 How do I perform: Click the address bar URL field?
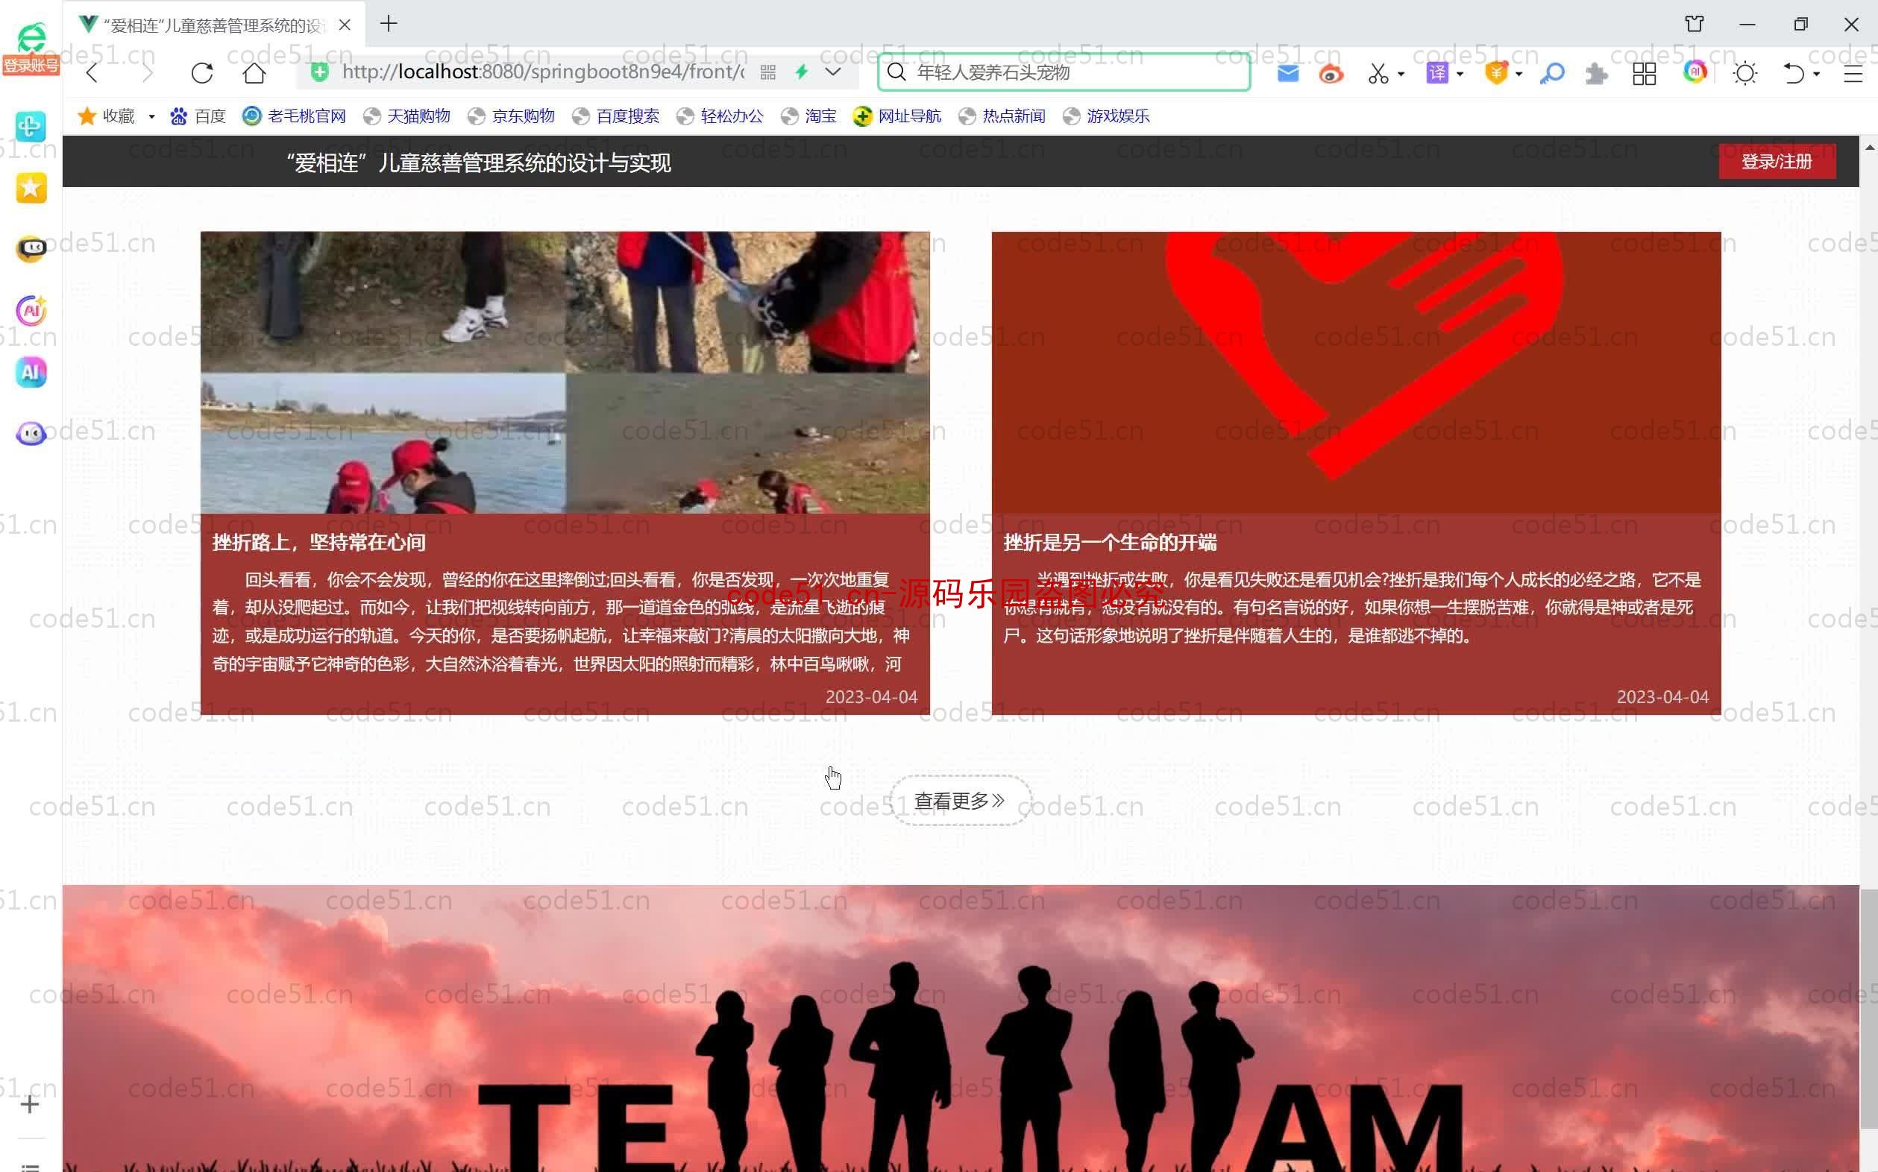pyautogui.click(x=540, y=72)
